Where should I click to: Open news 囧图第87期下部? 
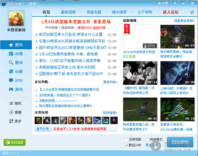click(71, 74)
